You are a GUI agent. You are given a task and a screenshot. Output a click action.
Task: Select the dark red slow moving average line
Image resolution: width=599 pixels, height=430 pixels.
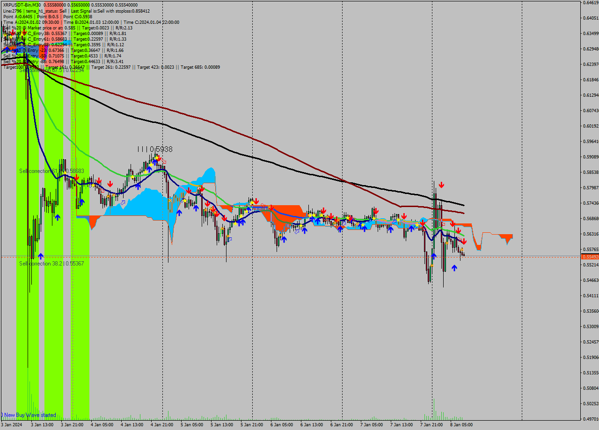[x=253, y=138]
